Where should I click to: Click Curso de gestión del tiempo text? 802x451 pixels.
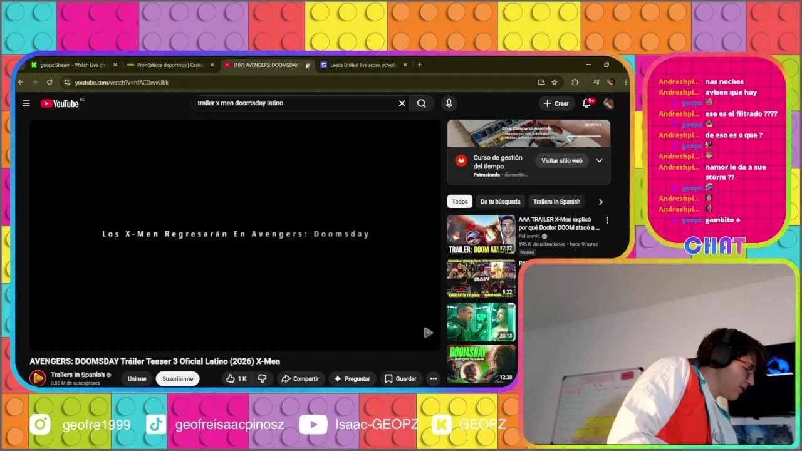coord(498,162)
